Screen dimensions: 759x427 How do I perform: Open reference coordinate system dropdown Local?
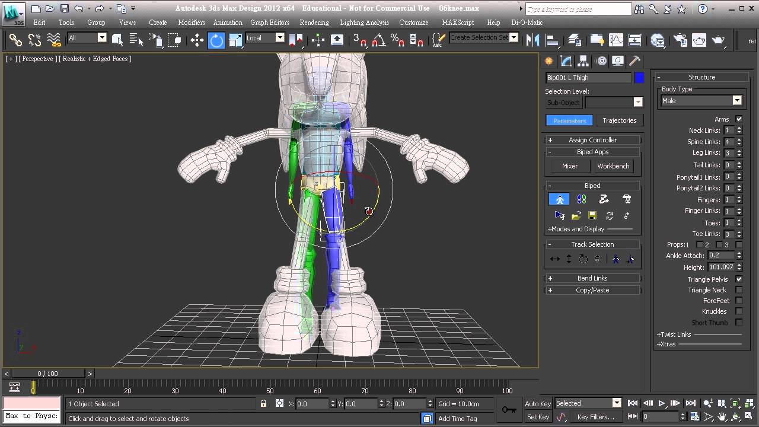[265, 38]
